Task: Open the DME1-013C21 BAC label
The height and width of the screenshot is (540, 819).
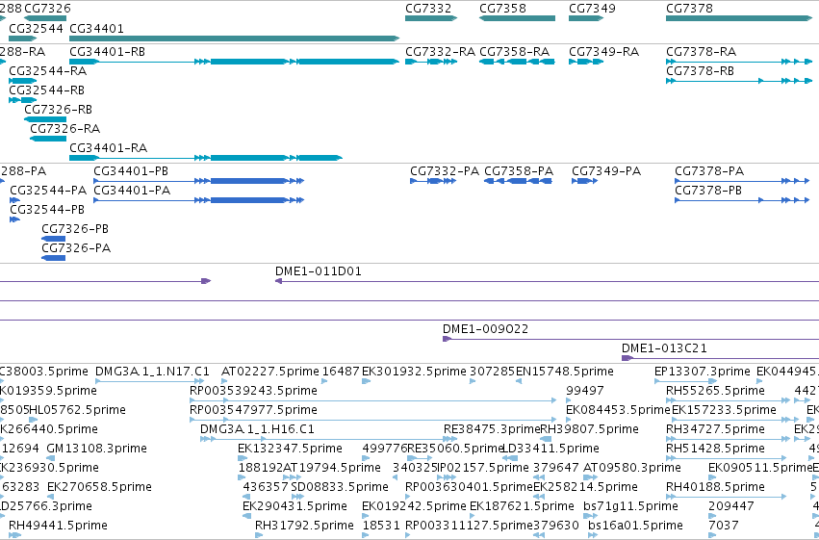Action: pyautogui.click(x=664, y=348)
